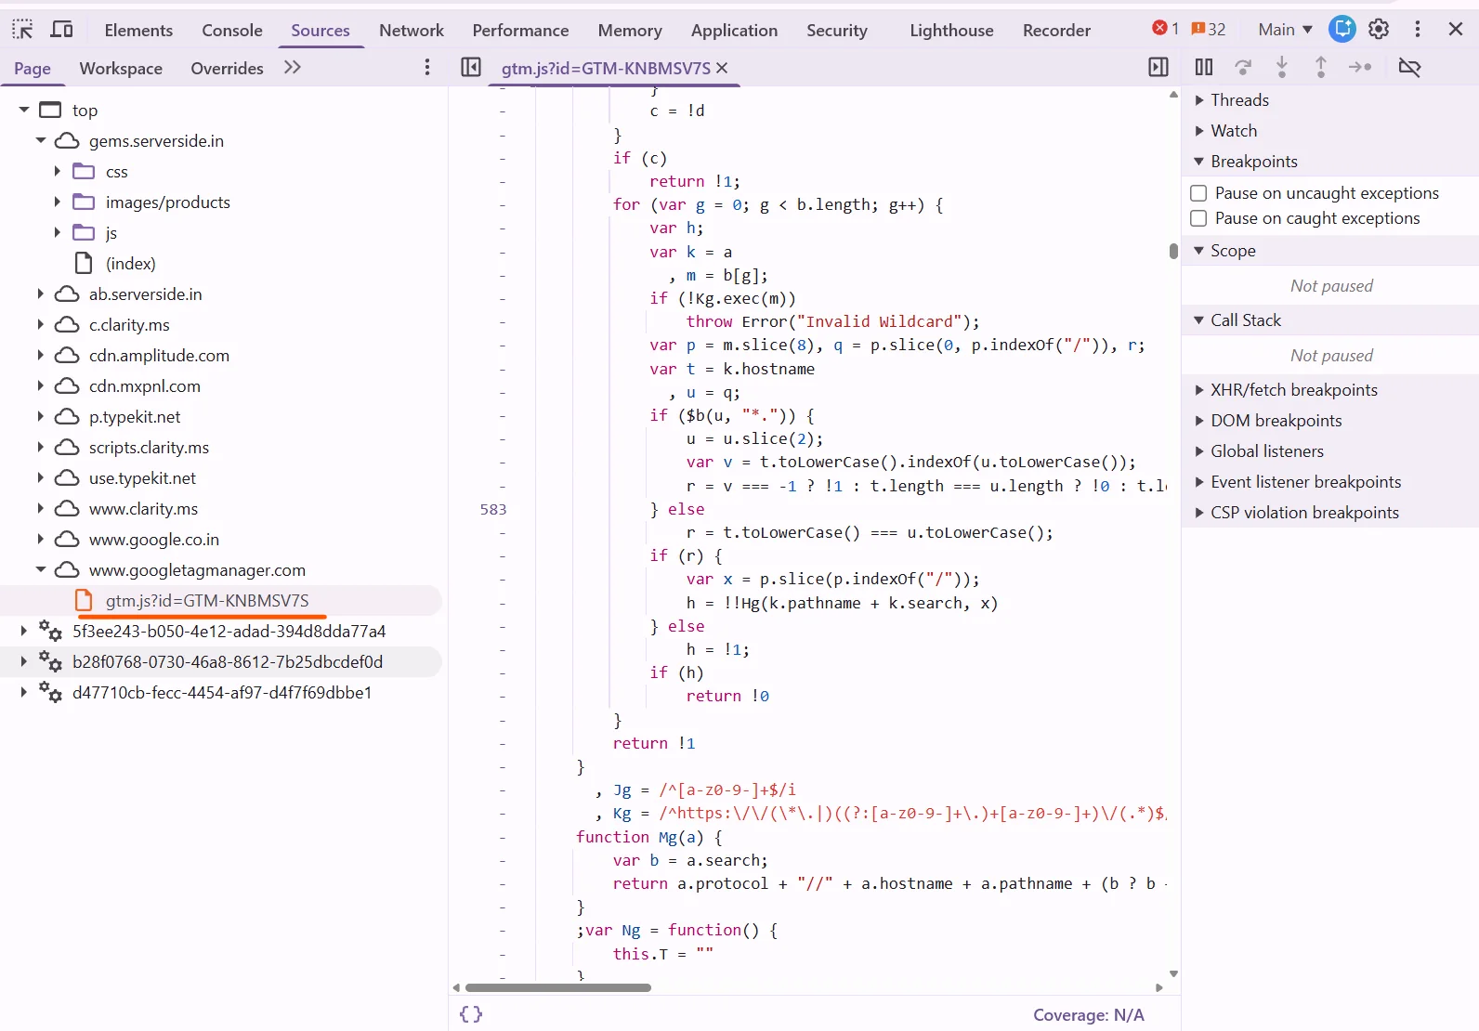1479x1031 pixels.
Task: Open the navigator pane three-dot menu
Action: [x=427, y=67]
